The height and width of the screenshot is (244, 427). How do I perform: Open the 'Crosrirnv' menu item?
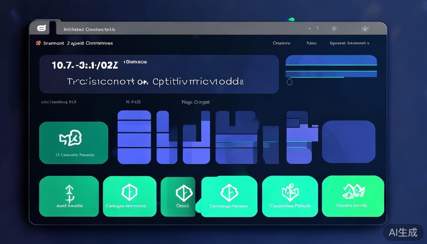(x=281, y=43)
